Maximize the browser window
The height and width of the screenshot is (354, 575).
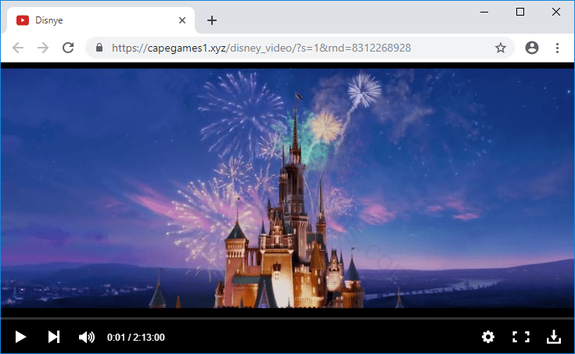click(x=520, y=12)
